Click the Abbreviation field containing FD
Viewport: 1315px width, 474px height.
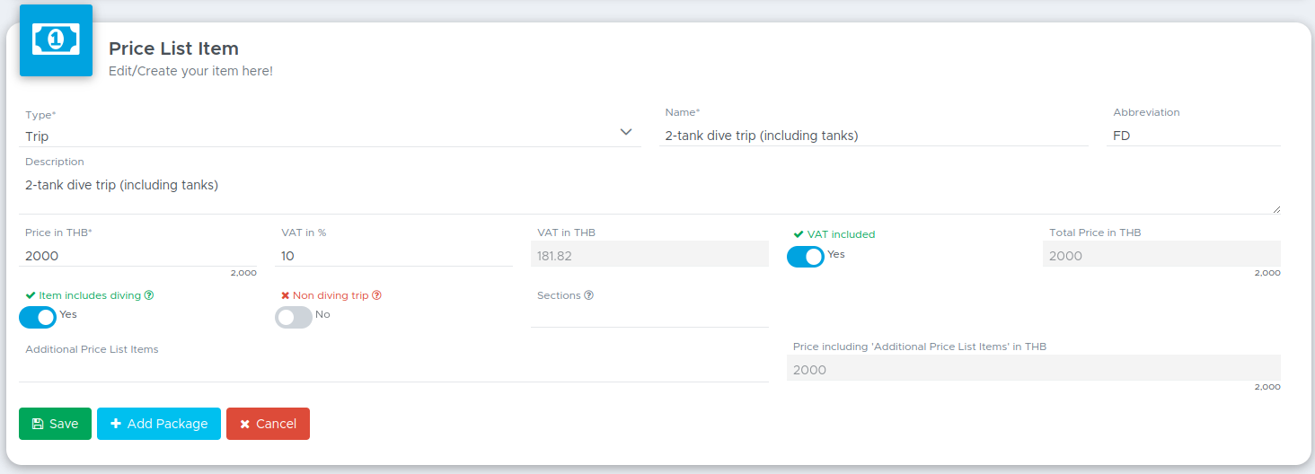click(x=1194, y=136)
